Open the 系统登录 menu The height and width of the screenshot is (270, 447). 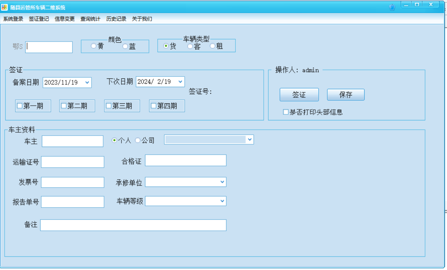(13, 19)
